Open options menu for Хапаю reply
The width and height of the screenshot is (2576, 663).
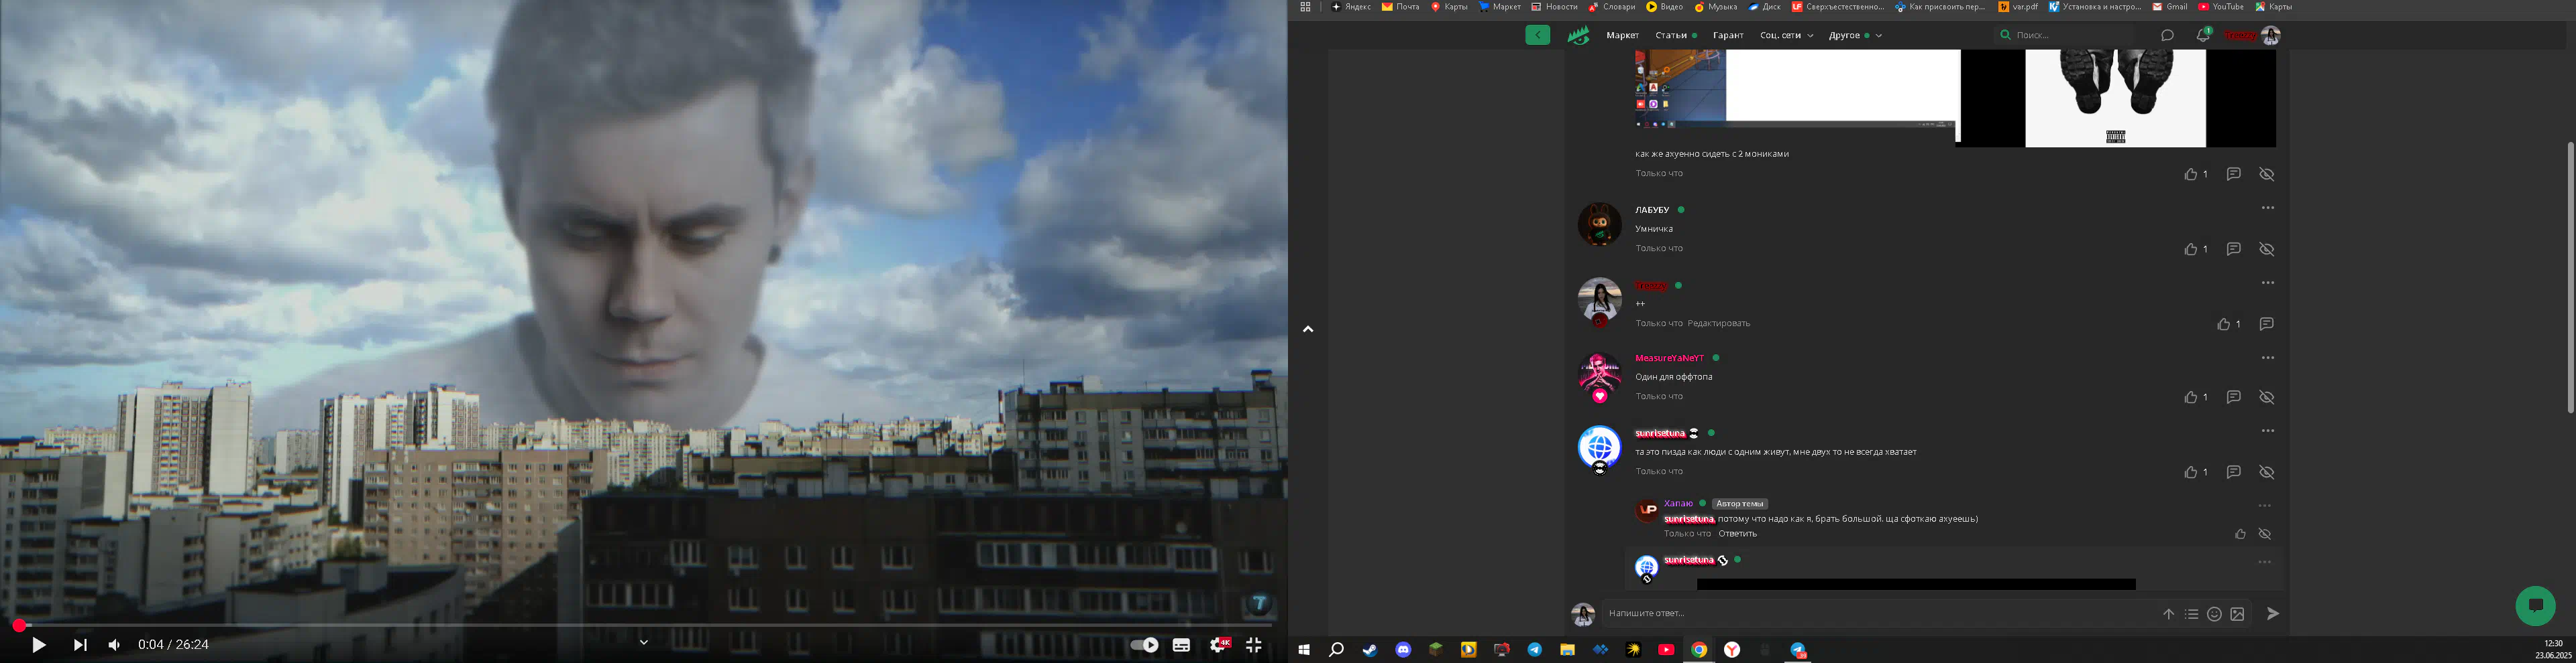pos(2265,506)
